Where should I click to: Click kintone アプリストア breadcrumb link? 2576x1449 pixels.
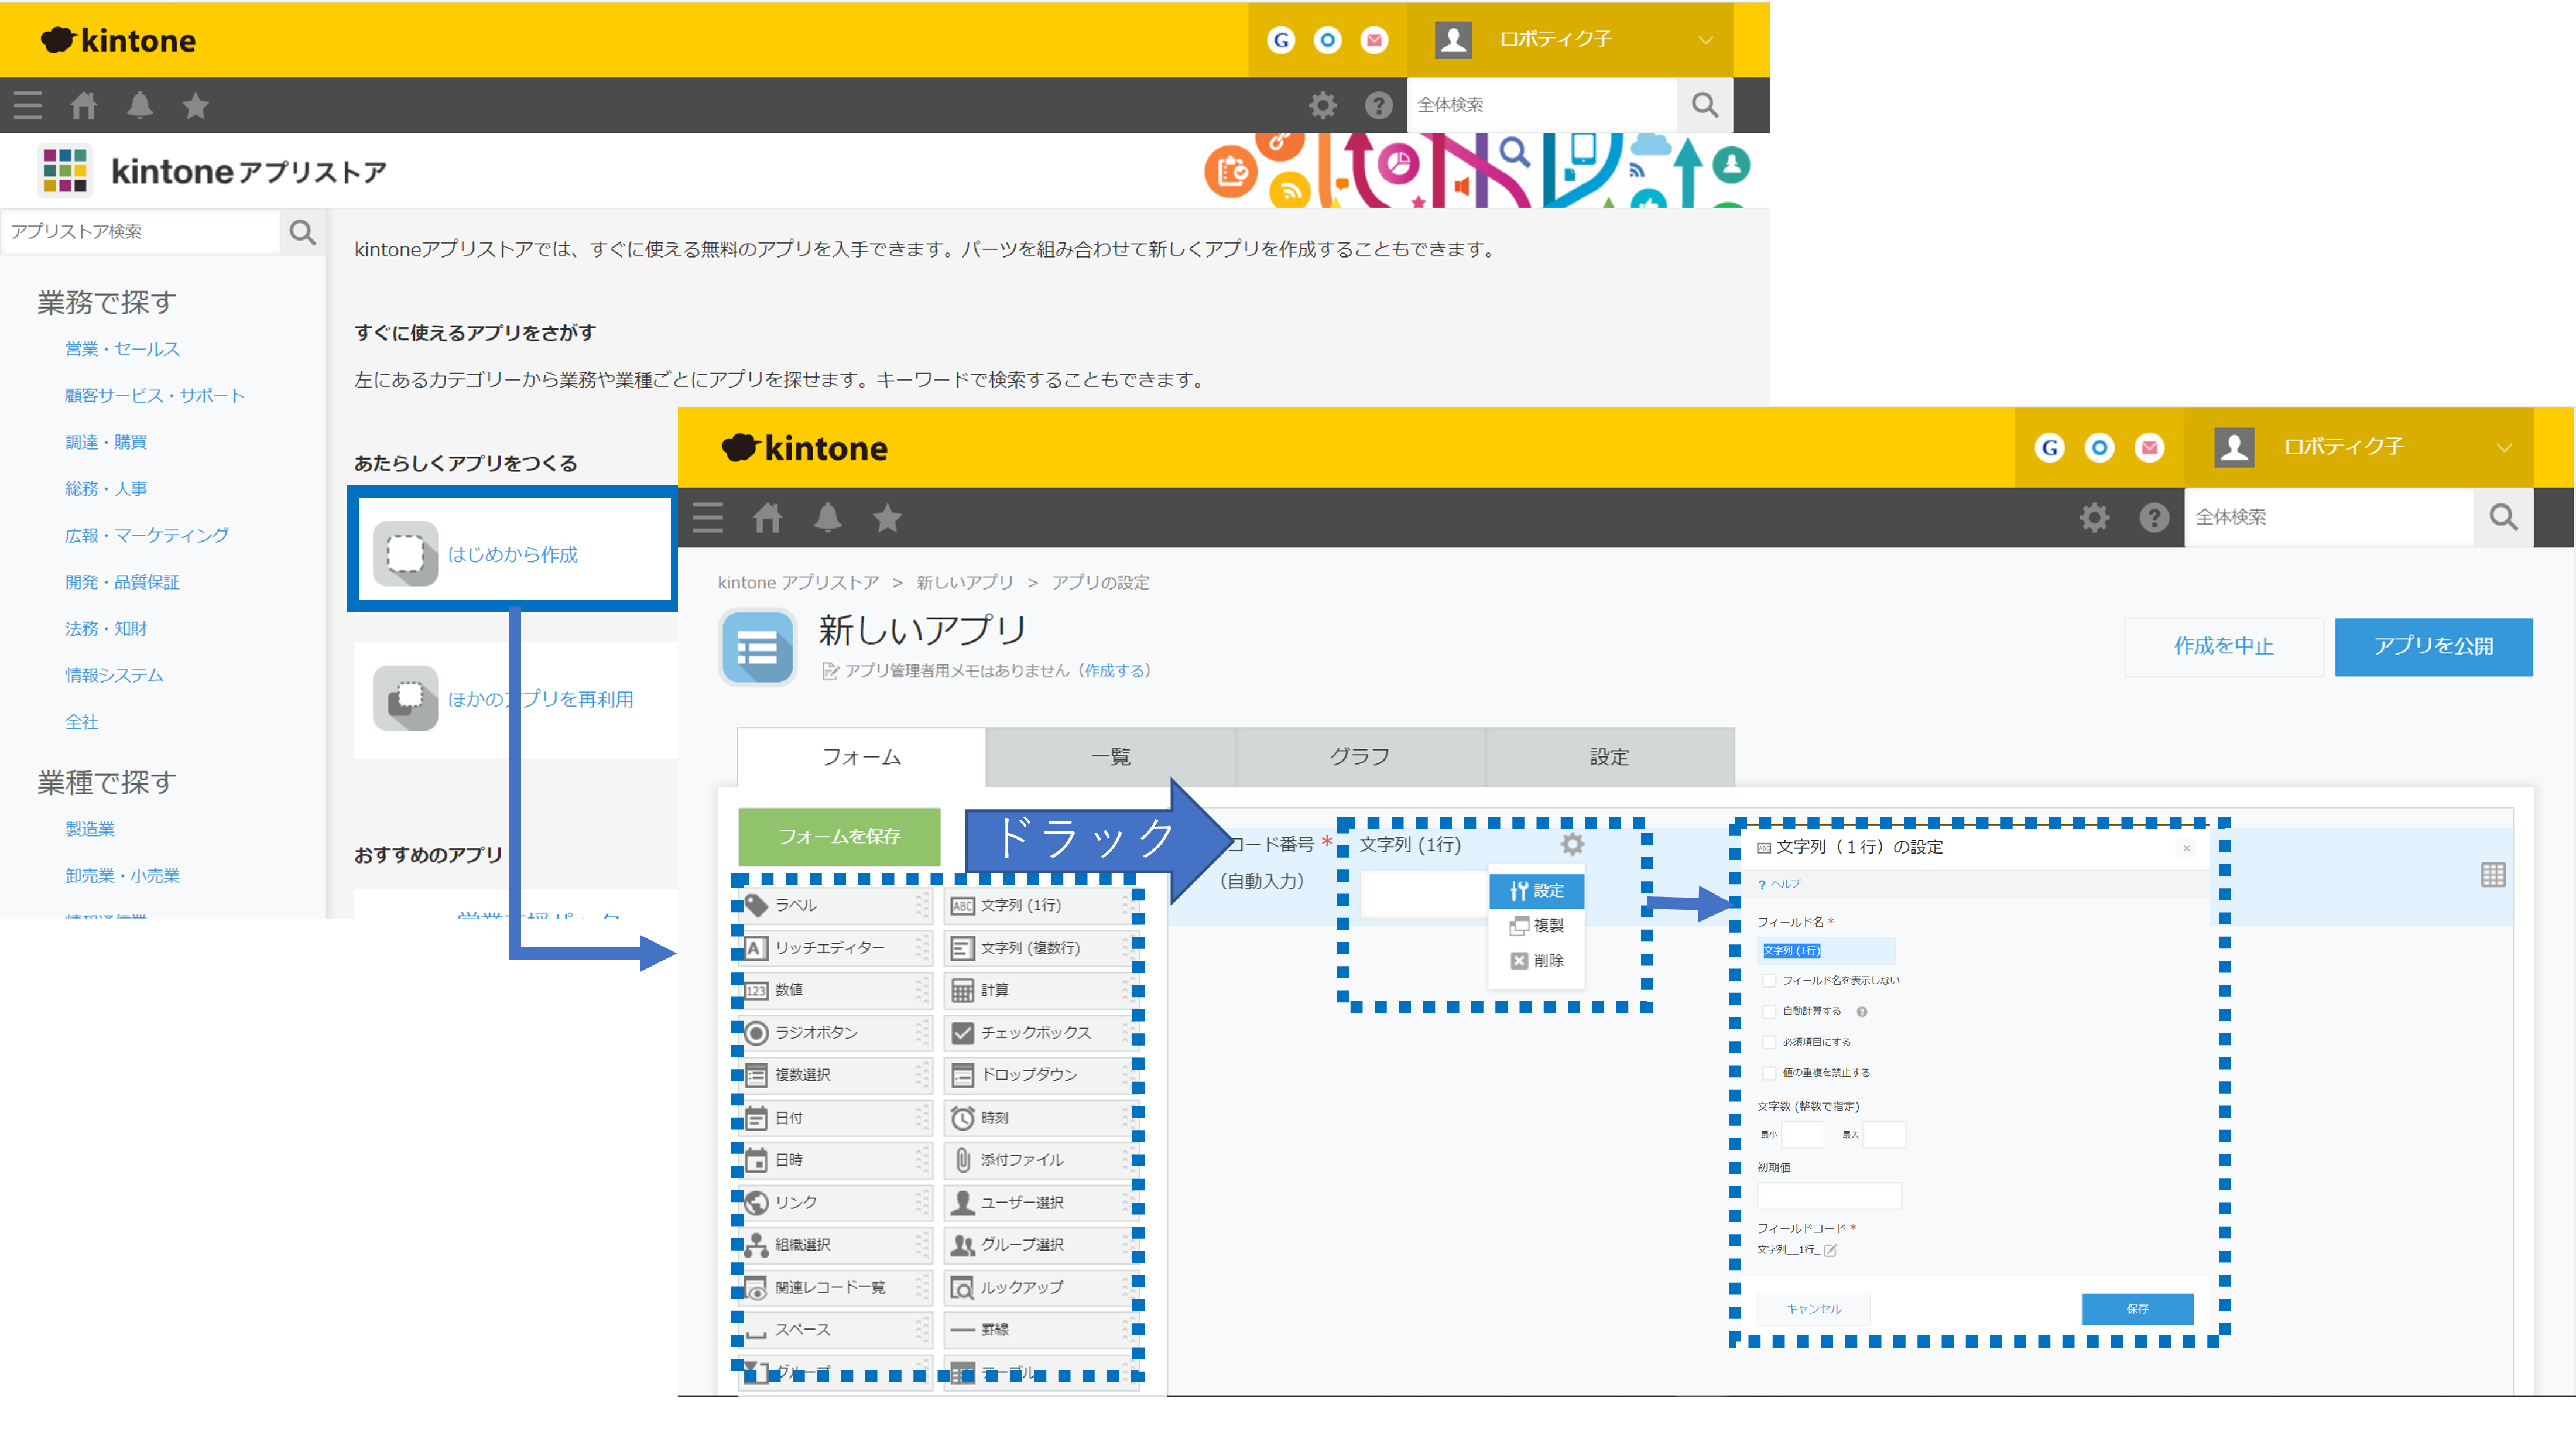click(x=798, y=583)
